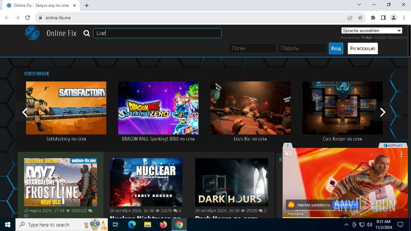411x231 pixels.
Task: Open the clock showing 9:31 AM
Action: point(383,224)
